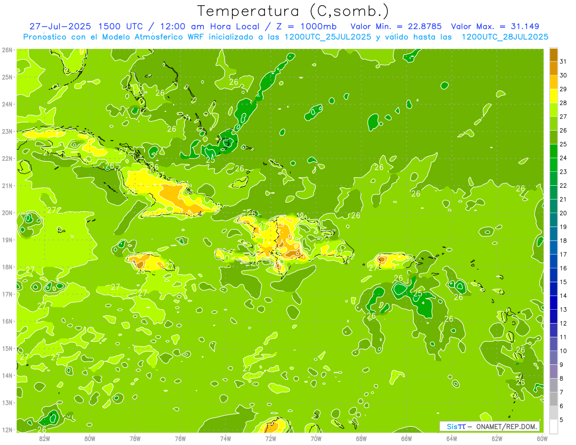The height and width of the screenshot is (445, 576).
Task: Click the "SisTT – ONAMET/REP.DOM." credit label
Action: coord(490,426)
